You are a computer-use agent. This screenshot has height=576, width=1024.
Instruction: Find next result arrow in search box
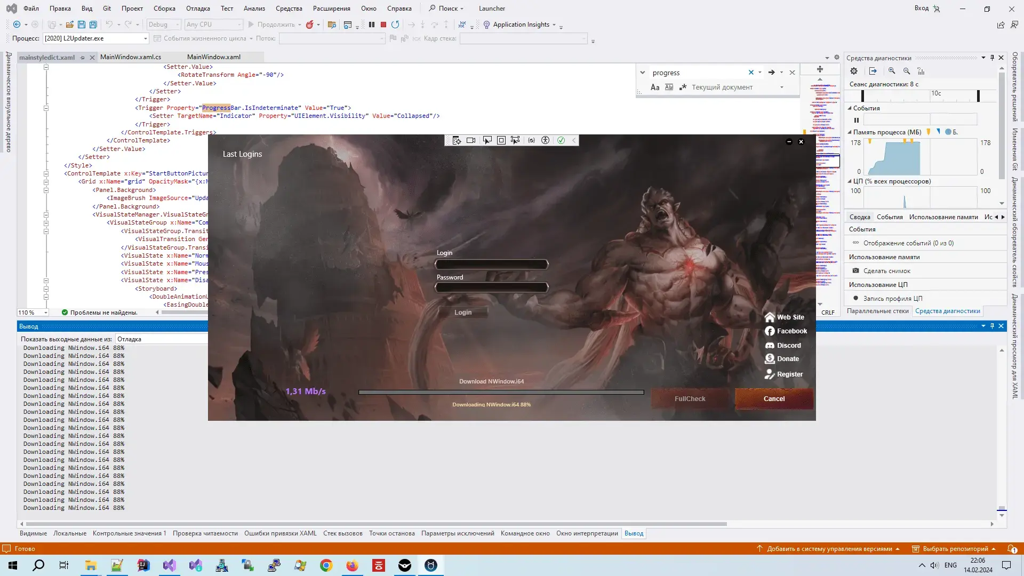pyautogui.click(x=771, y=73)
